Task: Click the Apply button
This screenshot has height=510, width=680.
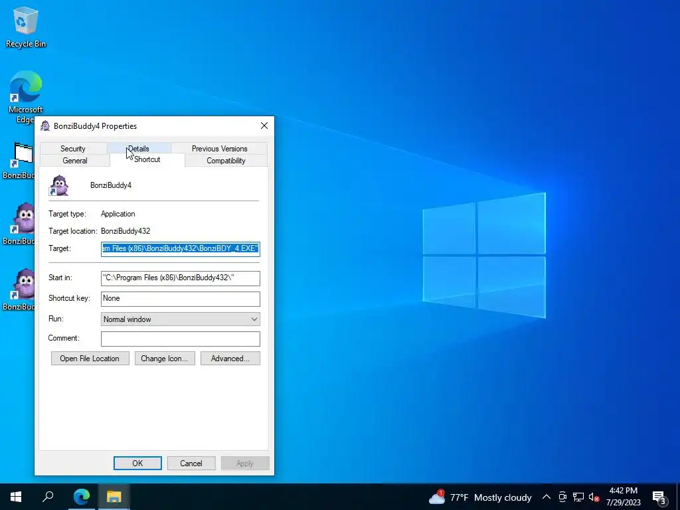Action: pyautogui.click(x=245, y=463)
